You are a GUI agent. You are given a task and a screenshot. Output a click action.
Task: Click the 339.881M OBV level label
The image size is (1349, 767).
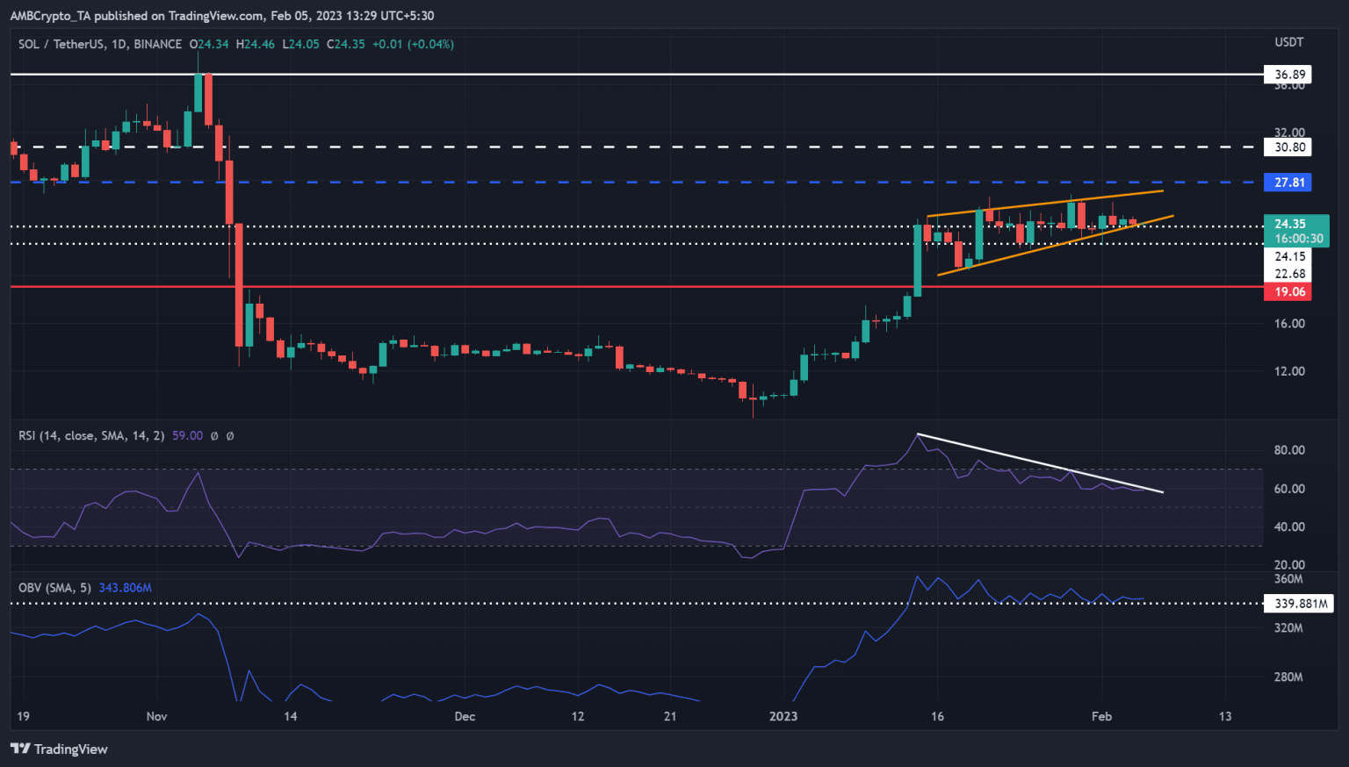point(1298,604)
